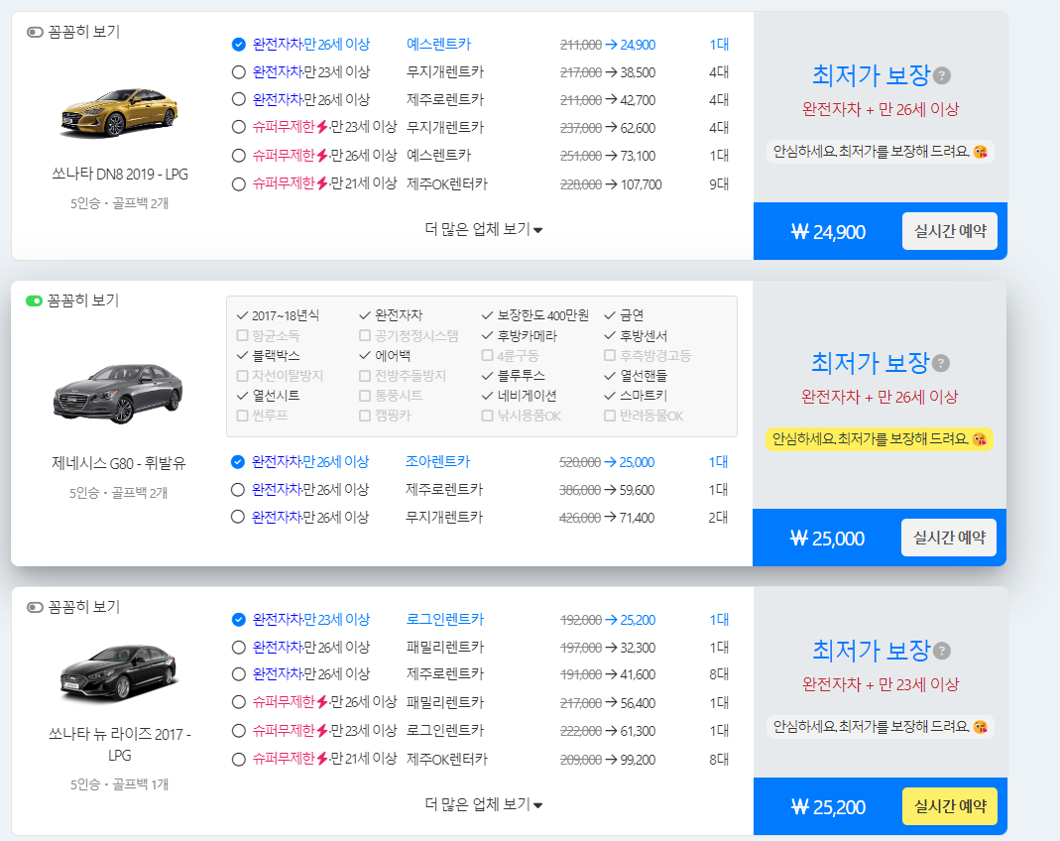Click the 최저가 보장 question mark on Sonata 뉴 라이즈 card
This screenshot has height=841, width=1060.
pyautogui.click(x=943, y=652)
